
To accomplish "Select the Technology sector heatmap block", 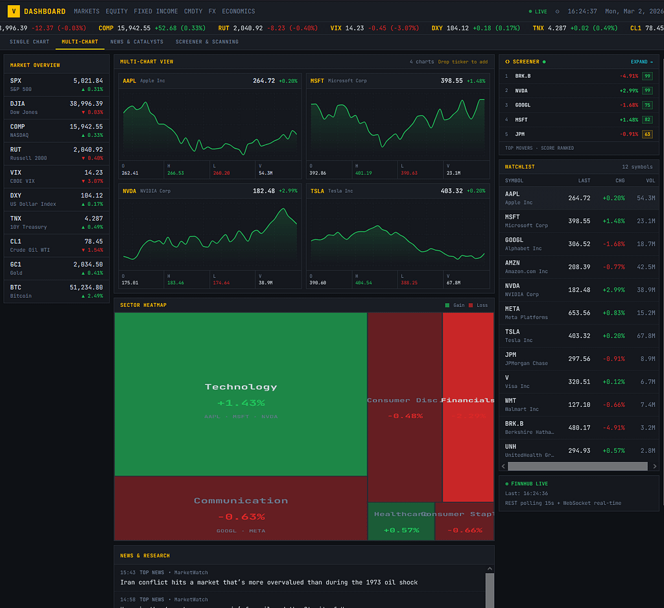I will (241, 394).
